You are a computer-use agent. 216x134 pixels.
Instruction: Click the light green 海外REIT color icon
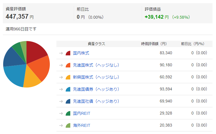(x=68, y=125)
